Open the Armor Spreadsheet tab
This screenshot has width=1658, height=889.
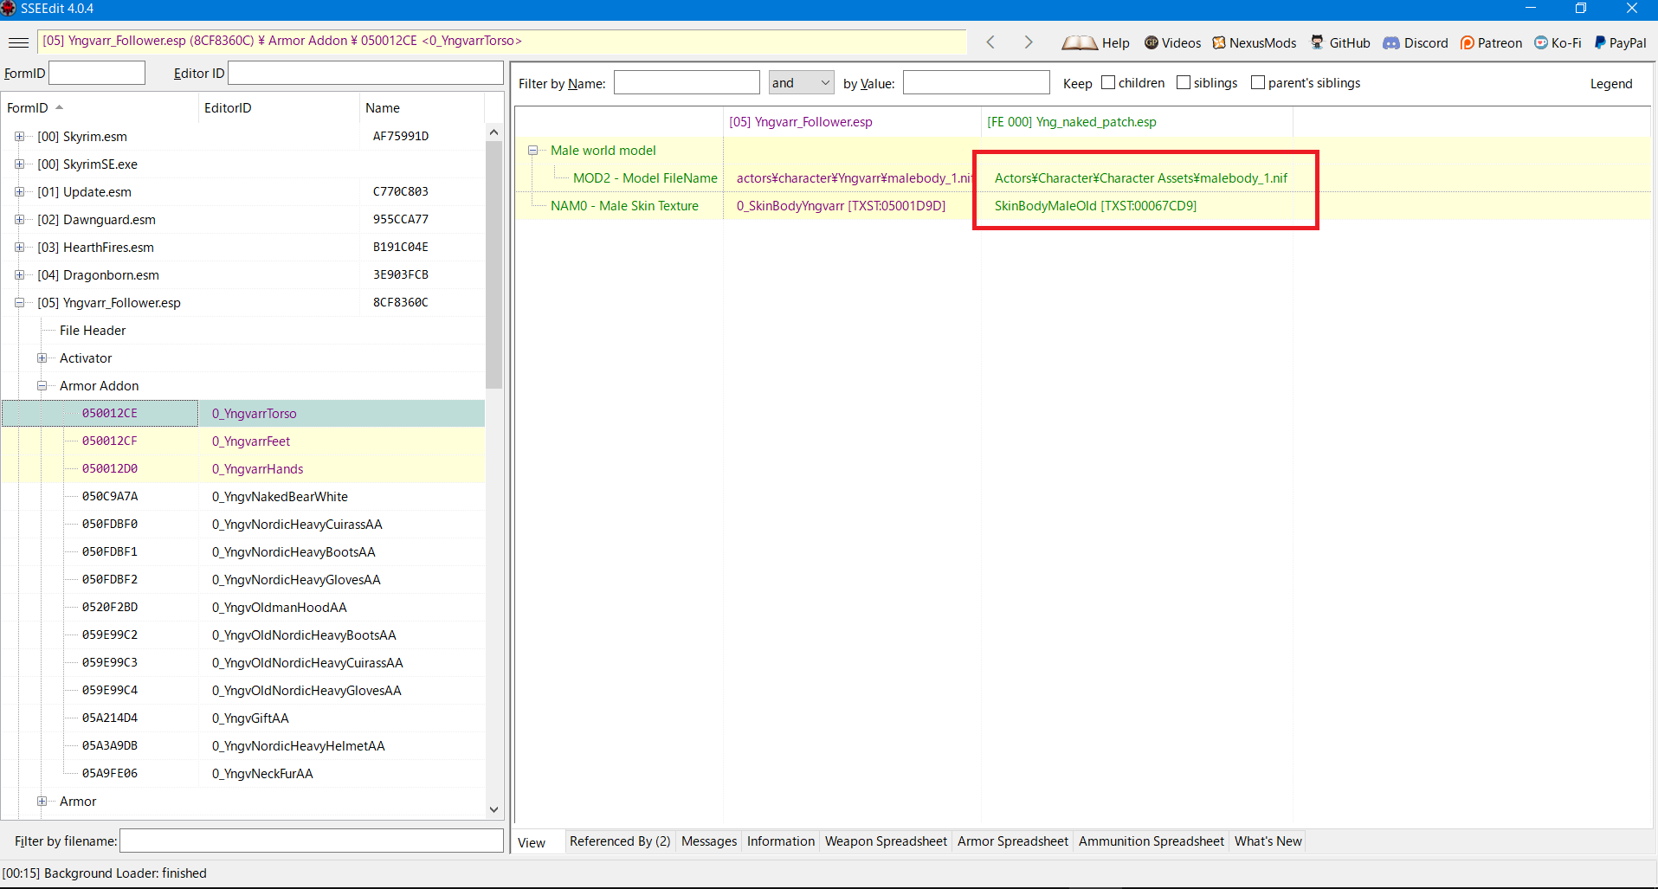[1012, 841]
